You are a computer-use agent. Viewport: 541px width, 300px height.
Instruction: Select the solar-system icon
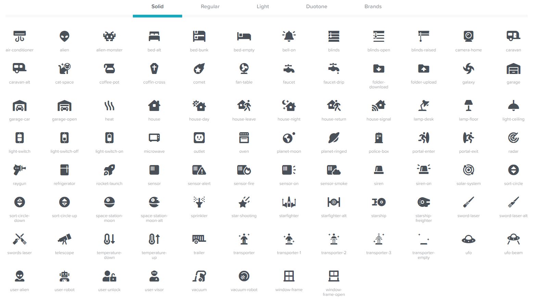click(x=469, y=170)
